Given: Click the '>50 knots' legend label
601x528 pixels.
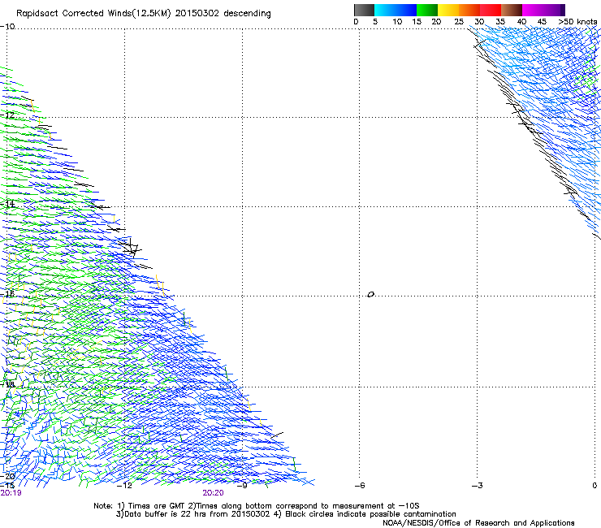Looking at the screenshot, I should 577,22.
